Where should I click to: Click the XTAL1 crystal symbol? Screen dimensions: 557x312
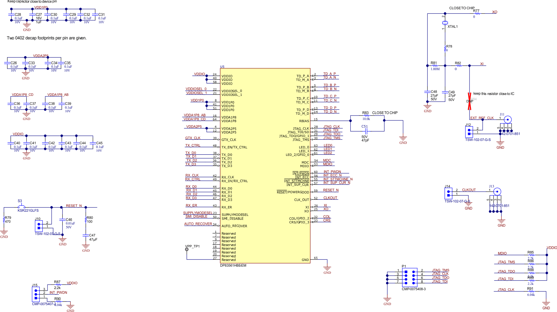pos(445,23)
